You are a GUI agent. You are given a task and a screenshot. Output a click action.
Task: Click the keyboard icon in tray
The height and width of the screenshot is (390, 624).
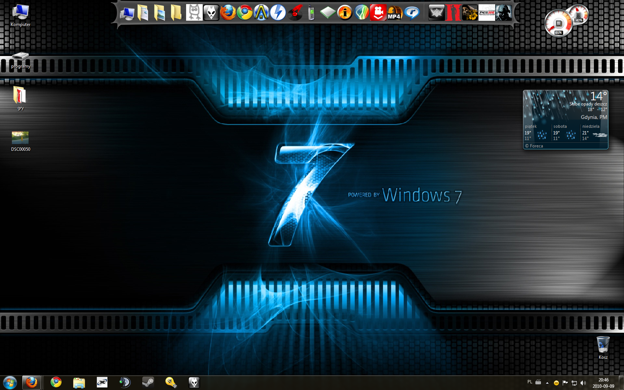click(x=538, y=382)
